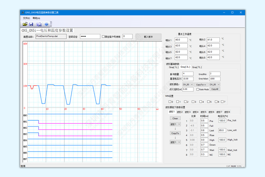Click the GrayBits field showing 2
Screen dimensions: 265x177
point(215,74)
